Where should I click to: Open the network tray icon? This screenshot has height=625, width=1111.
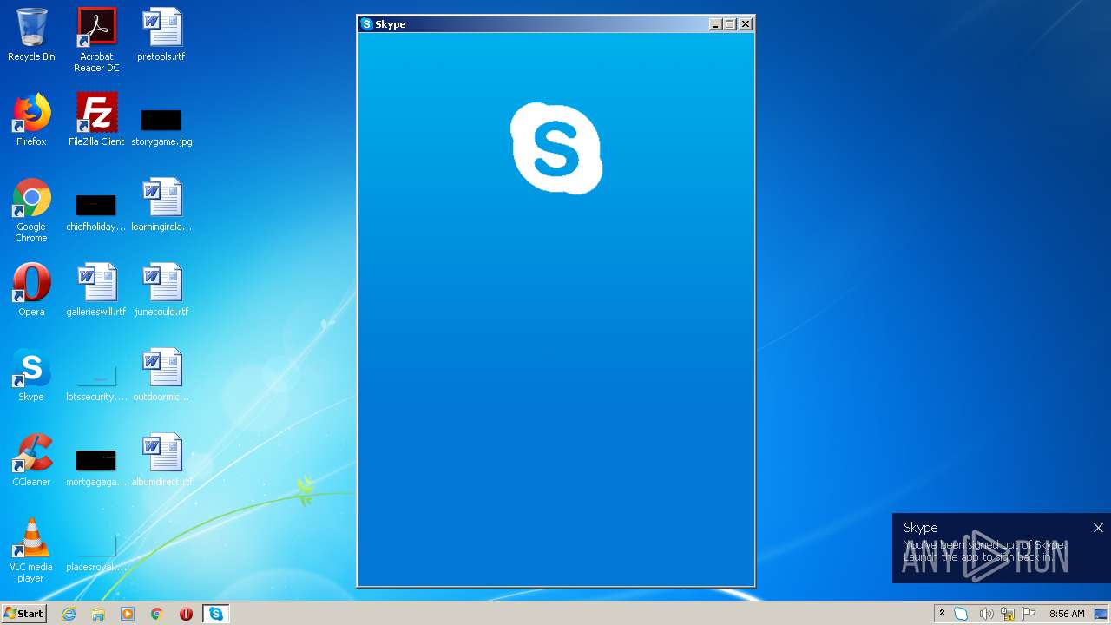[x=1008, y=614]
